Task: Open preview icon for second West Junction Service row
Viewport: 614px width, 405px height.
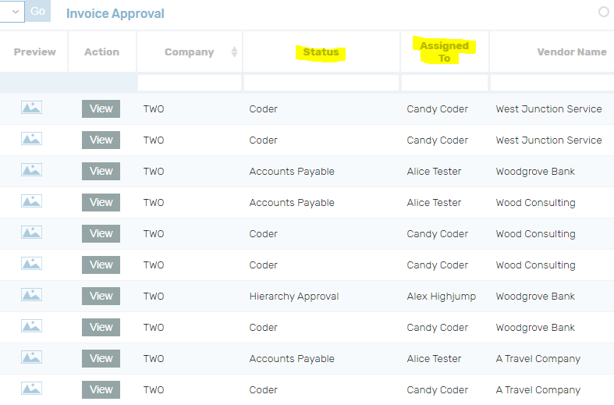Action: (x=32, y=139)
